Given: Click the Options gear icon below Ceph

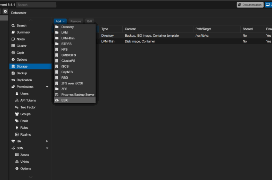Looking at the screenshot, I should point(13,60).
